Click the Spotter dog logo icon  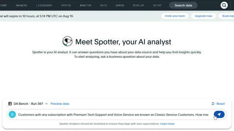pyautogui.click(x=67, y=41)
